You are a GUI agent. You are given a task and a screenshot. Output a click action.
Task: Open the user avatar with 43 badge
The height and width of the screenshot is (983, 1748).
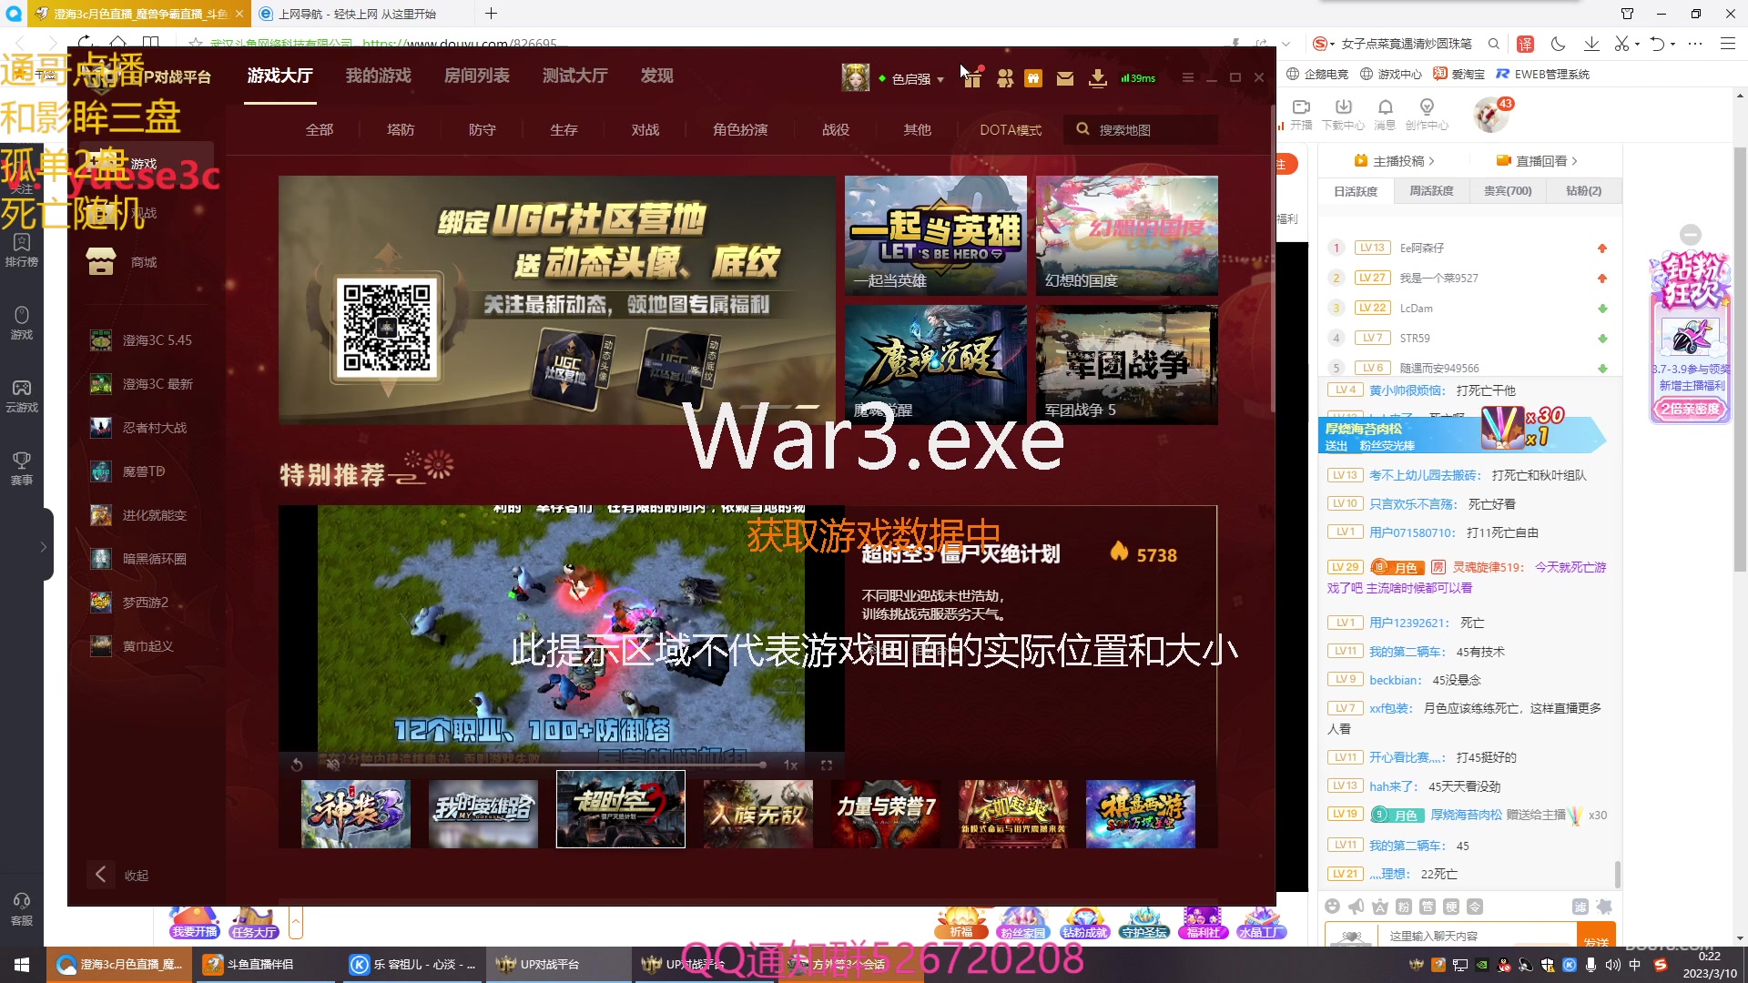(1491, 115)
